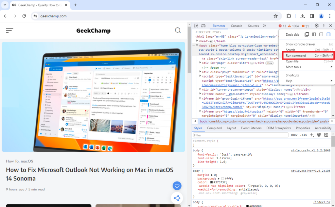Toggle the computed styles sidebar icon
Image resolution: width=335 pixels, height=207 pixels.
(x=326, y=135)
